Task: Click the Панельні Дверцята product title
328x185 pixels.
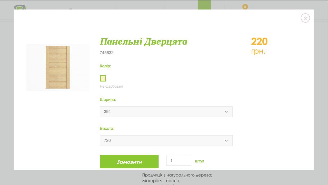Action: click(x=143, y=42)
